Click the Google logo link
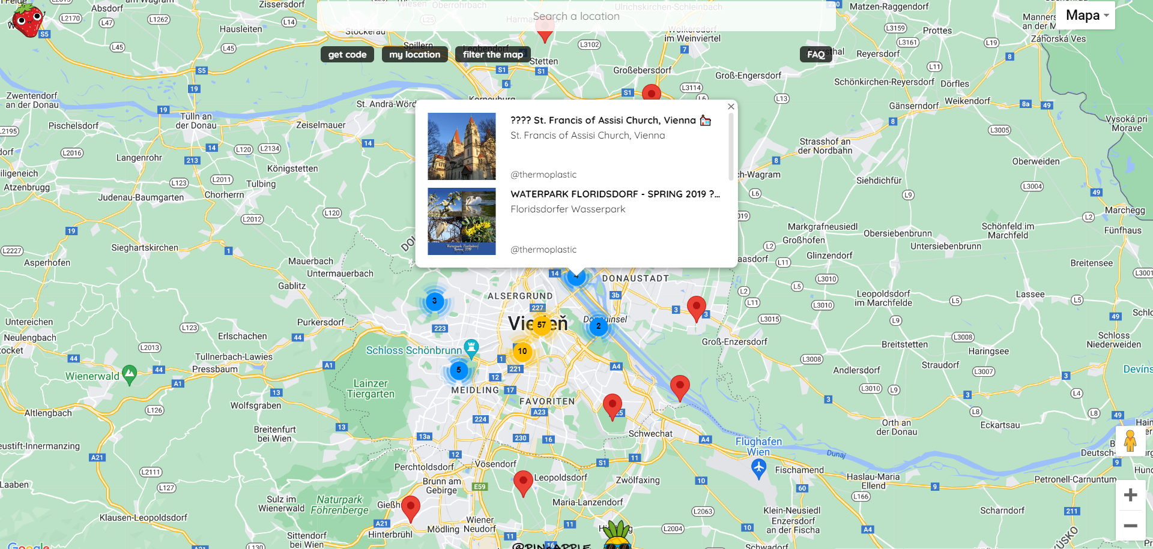The height and width of the screenshot is (549, 1153). click(x=29, y=545)
